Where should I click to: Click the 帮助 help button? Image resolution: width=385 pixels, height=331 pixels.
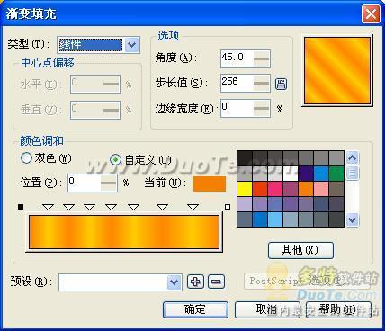[338, 309]
